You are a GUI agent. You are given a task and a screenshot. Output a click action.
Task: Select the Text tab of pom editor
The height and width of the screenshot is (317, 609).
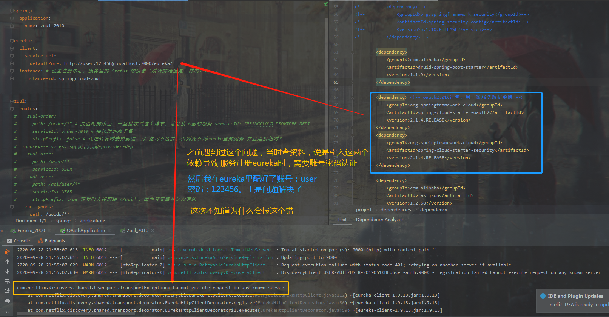tap(342, 220)
